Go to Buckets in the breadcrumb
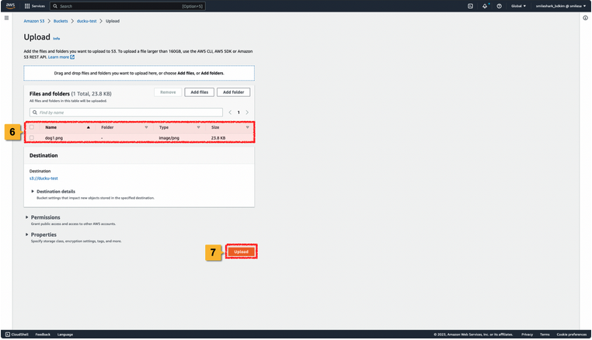This screenshot has height=340, width=592. (x=61, y=21)
